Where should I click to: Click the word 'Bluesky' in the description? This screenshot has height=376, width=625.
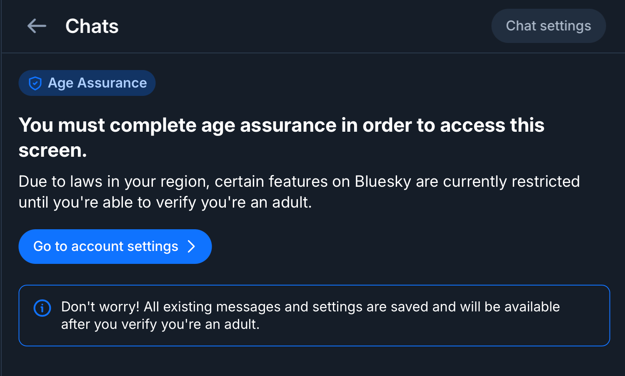(383, 182)
